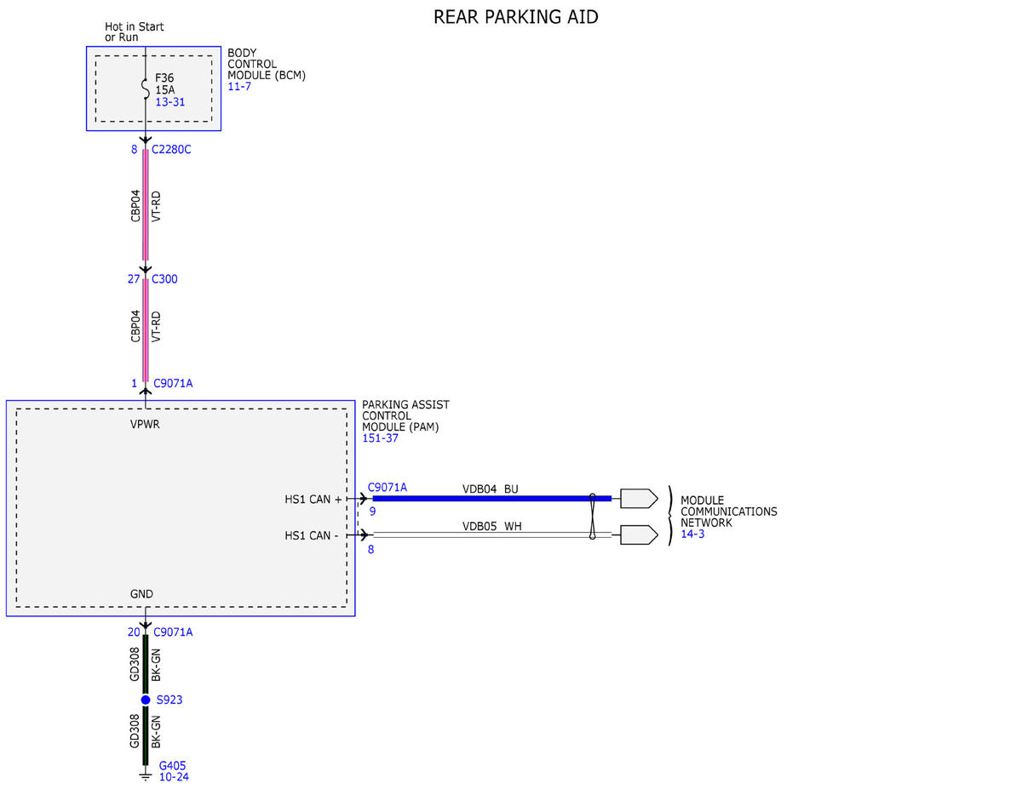1022x789 pixels.
Task: Select the VT-RD wire below C2280C
Action: [146, 205]
